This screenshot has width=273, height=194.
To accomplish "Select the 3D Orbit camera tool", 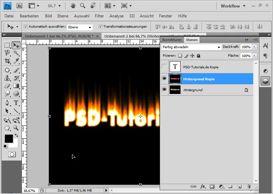I will [16, 120].
